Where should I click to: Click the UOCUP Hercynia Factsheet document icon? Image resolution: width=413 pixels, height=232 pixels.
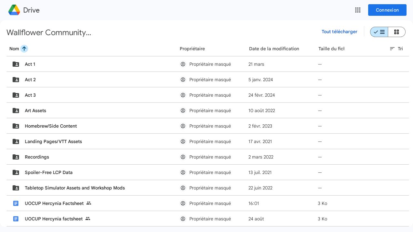tap(16, 203)
